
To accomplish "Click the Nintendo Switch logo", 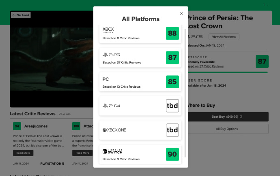I will tap(112, 151).
